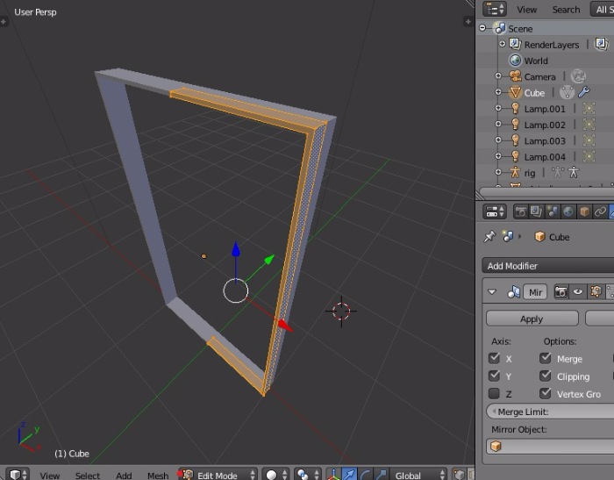Expand the RenderLayers tree node
This screenshot has height=480, width=614.
503,44
